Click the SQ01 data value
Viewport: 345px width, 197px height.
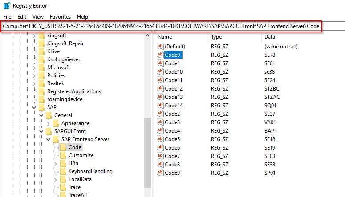pos(270,106)
